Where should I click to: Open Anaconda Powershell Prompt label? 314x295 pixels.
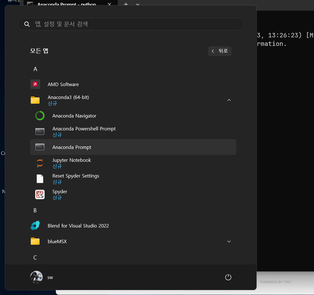coord(84,129)
